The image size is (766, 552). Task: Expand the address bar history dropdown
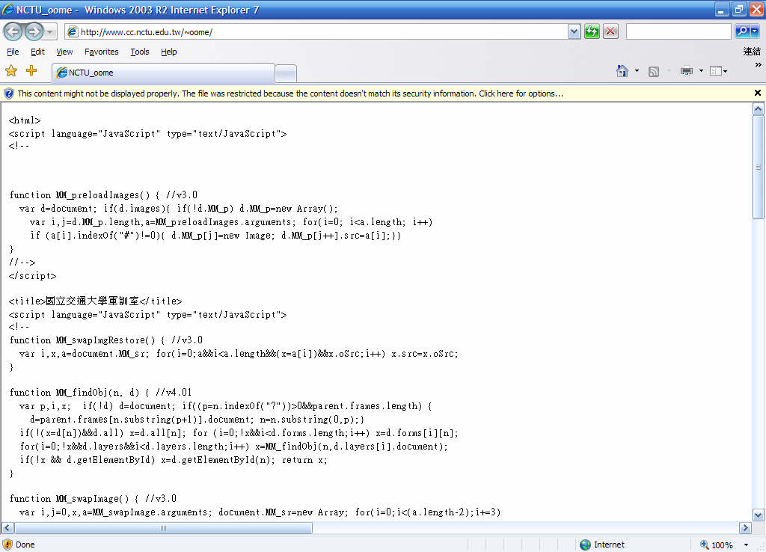(x=574, y=31)
